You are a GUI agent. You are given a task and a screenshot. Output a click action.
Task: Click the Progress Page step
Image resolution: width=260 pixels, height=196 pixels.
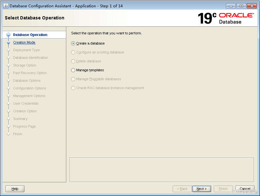tap(25, 126)
